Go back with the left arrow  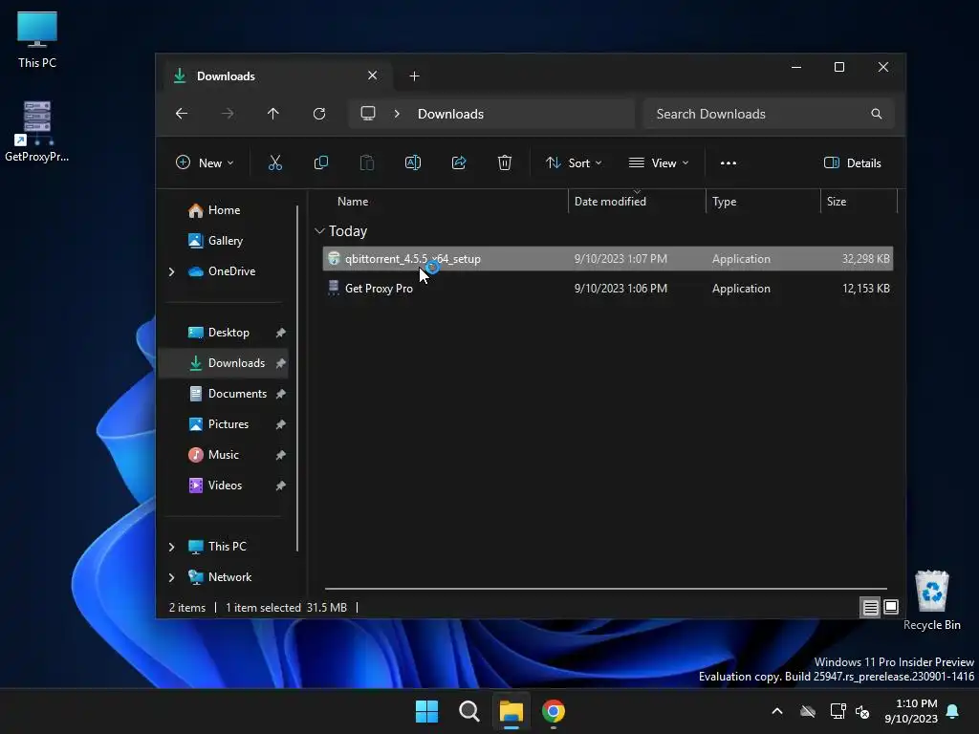182,114
